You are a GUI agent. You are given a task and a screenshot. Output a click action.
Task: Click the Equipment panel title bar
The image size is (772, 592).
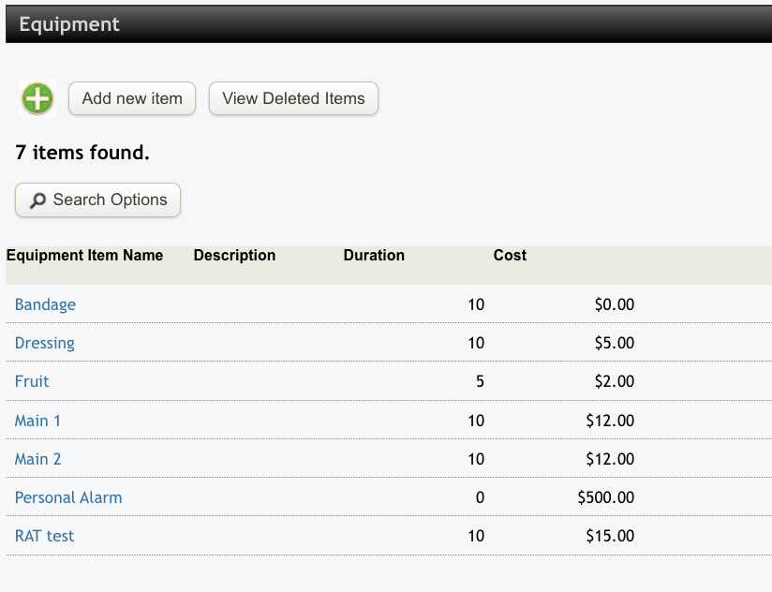click(386, 24)
